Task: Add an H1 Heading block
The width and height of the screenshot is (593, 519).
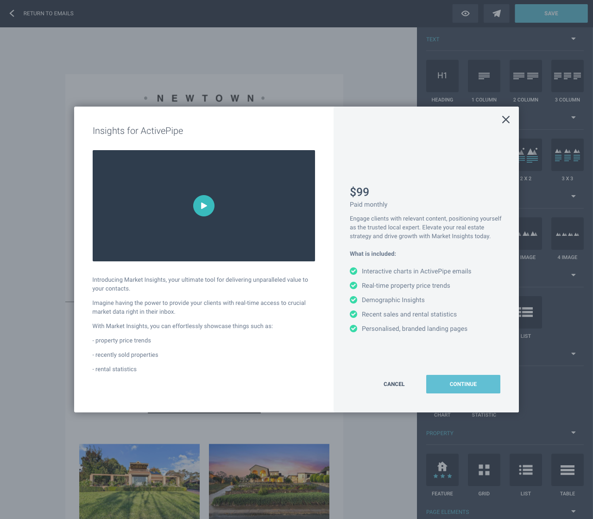Action: 442,76
